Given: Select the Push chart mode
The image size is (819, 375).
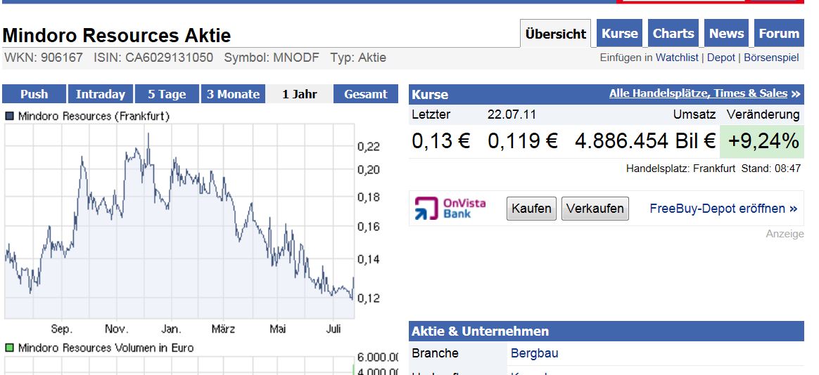Looking at the screenshot, I should (34, 94).
